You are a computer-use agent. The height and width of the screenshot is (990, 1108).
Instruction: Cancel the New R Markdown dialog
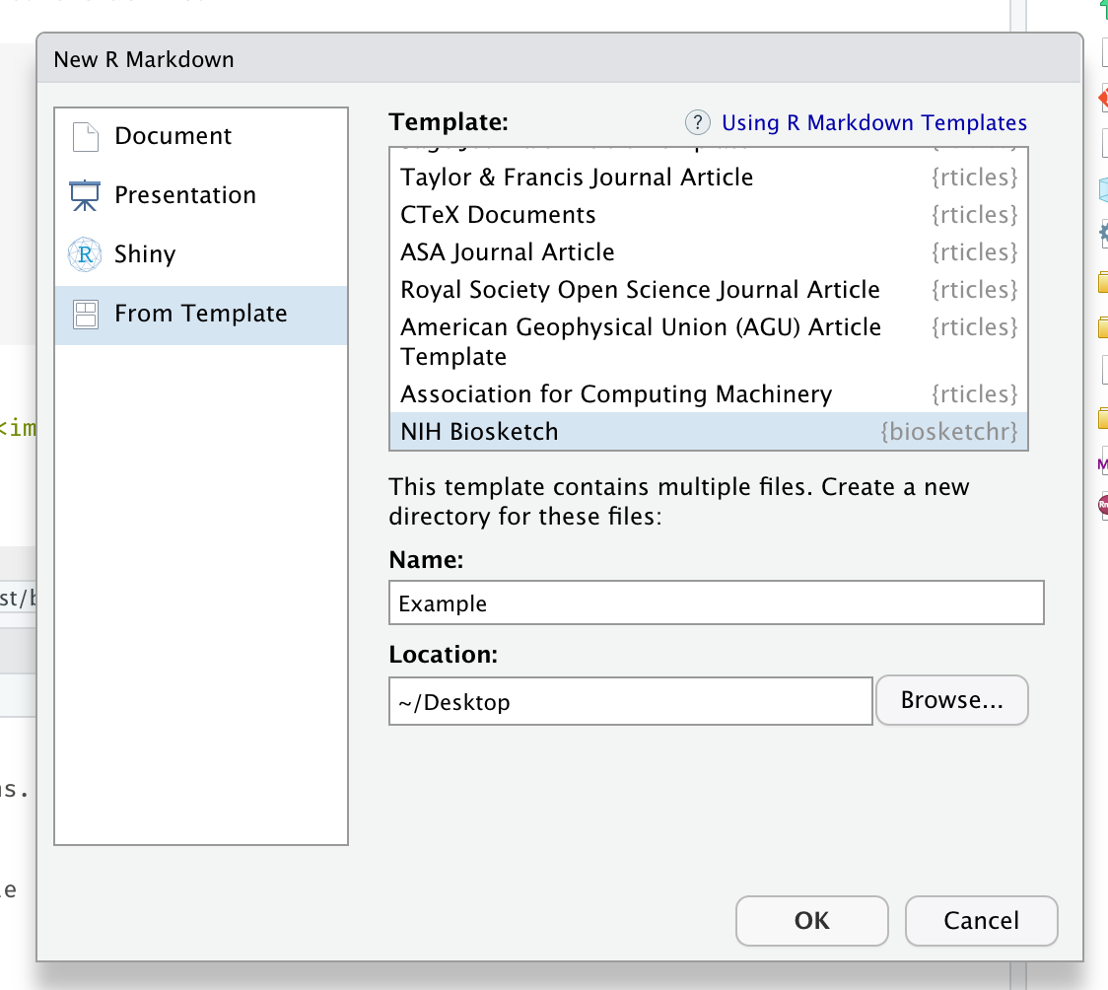(x=982, y=921)
